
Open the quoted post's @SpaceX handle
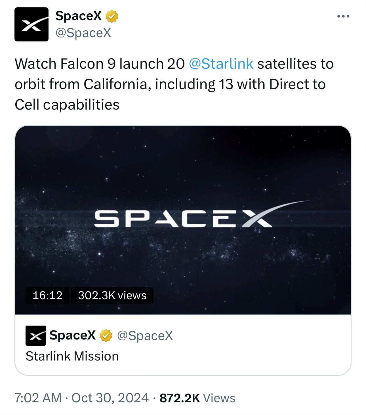[x=145, y=336]
